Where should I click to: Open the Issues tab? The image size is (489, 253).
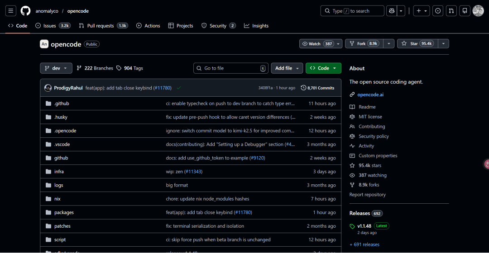point(53,26)
